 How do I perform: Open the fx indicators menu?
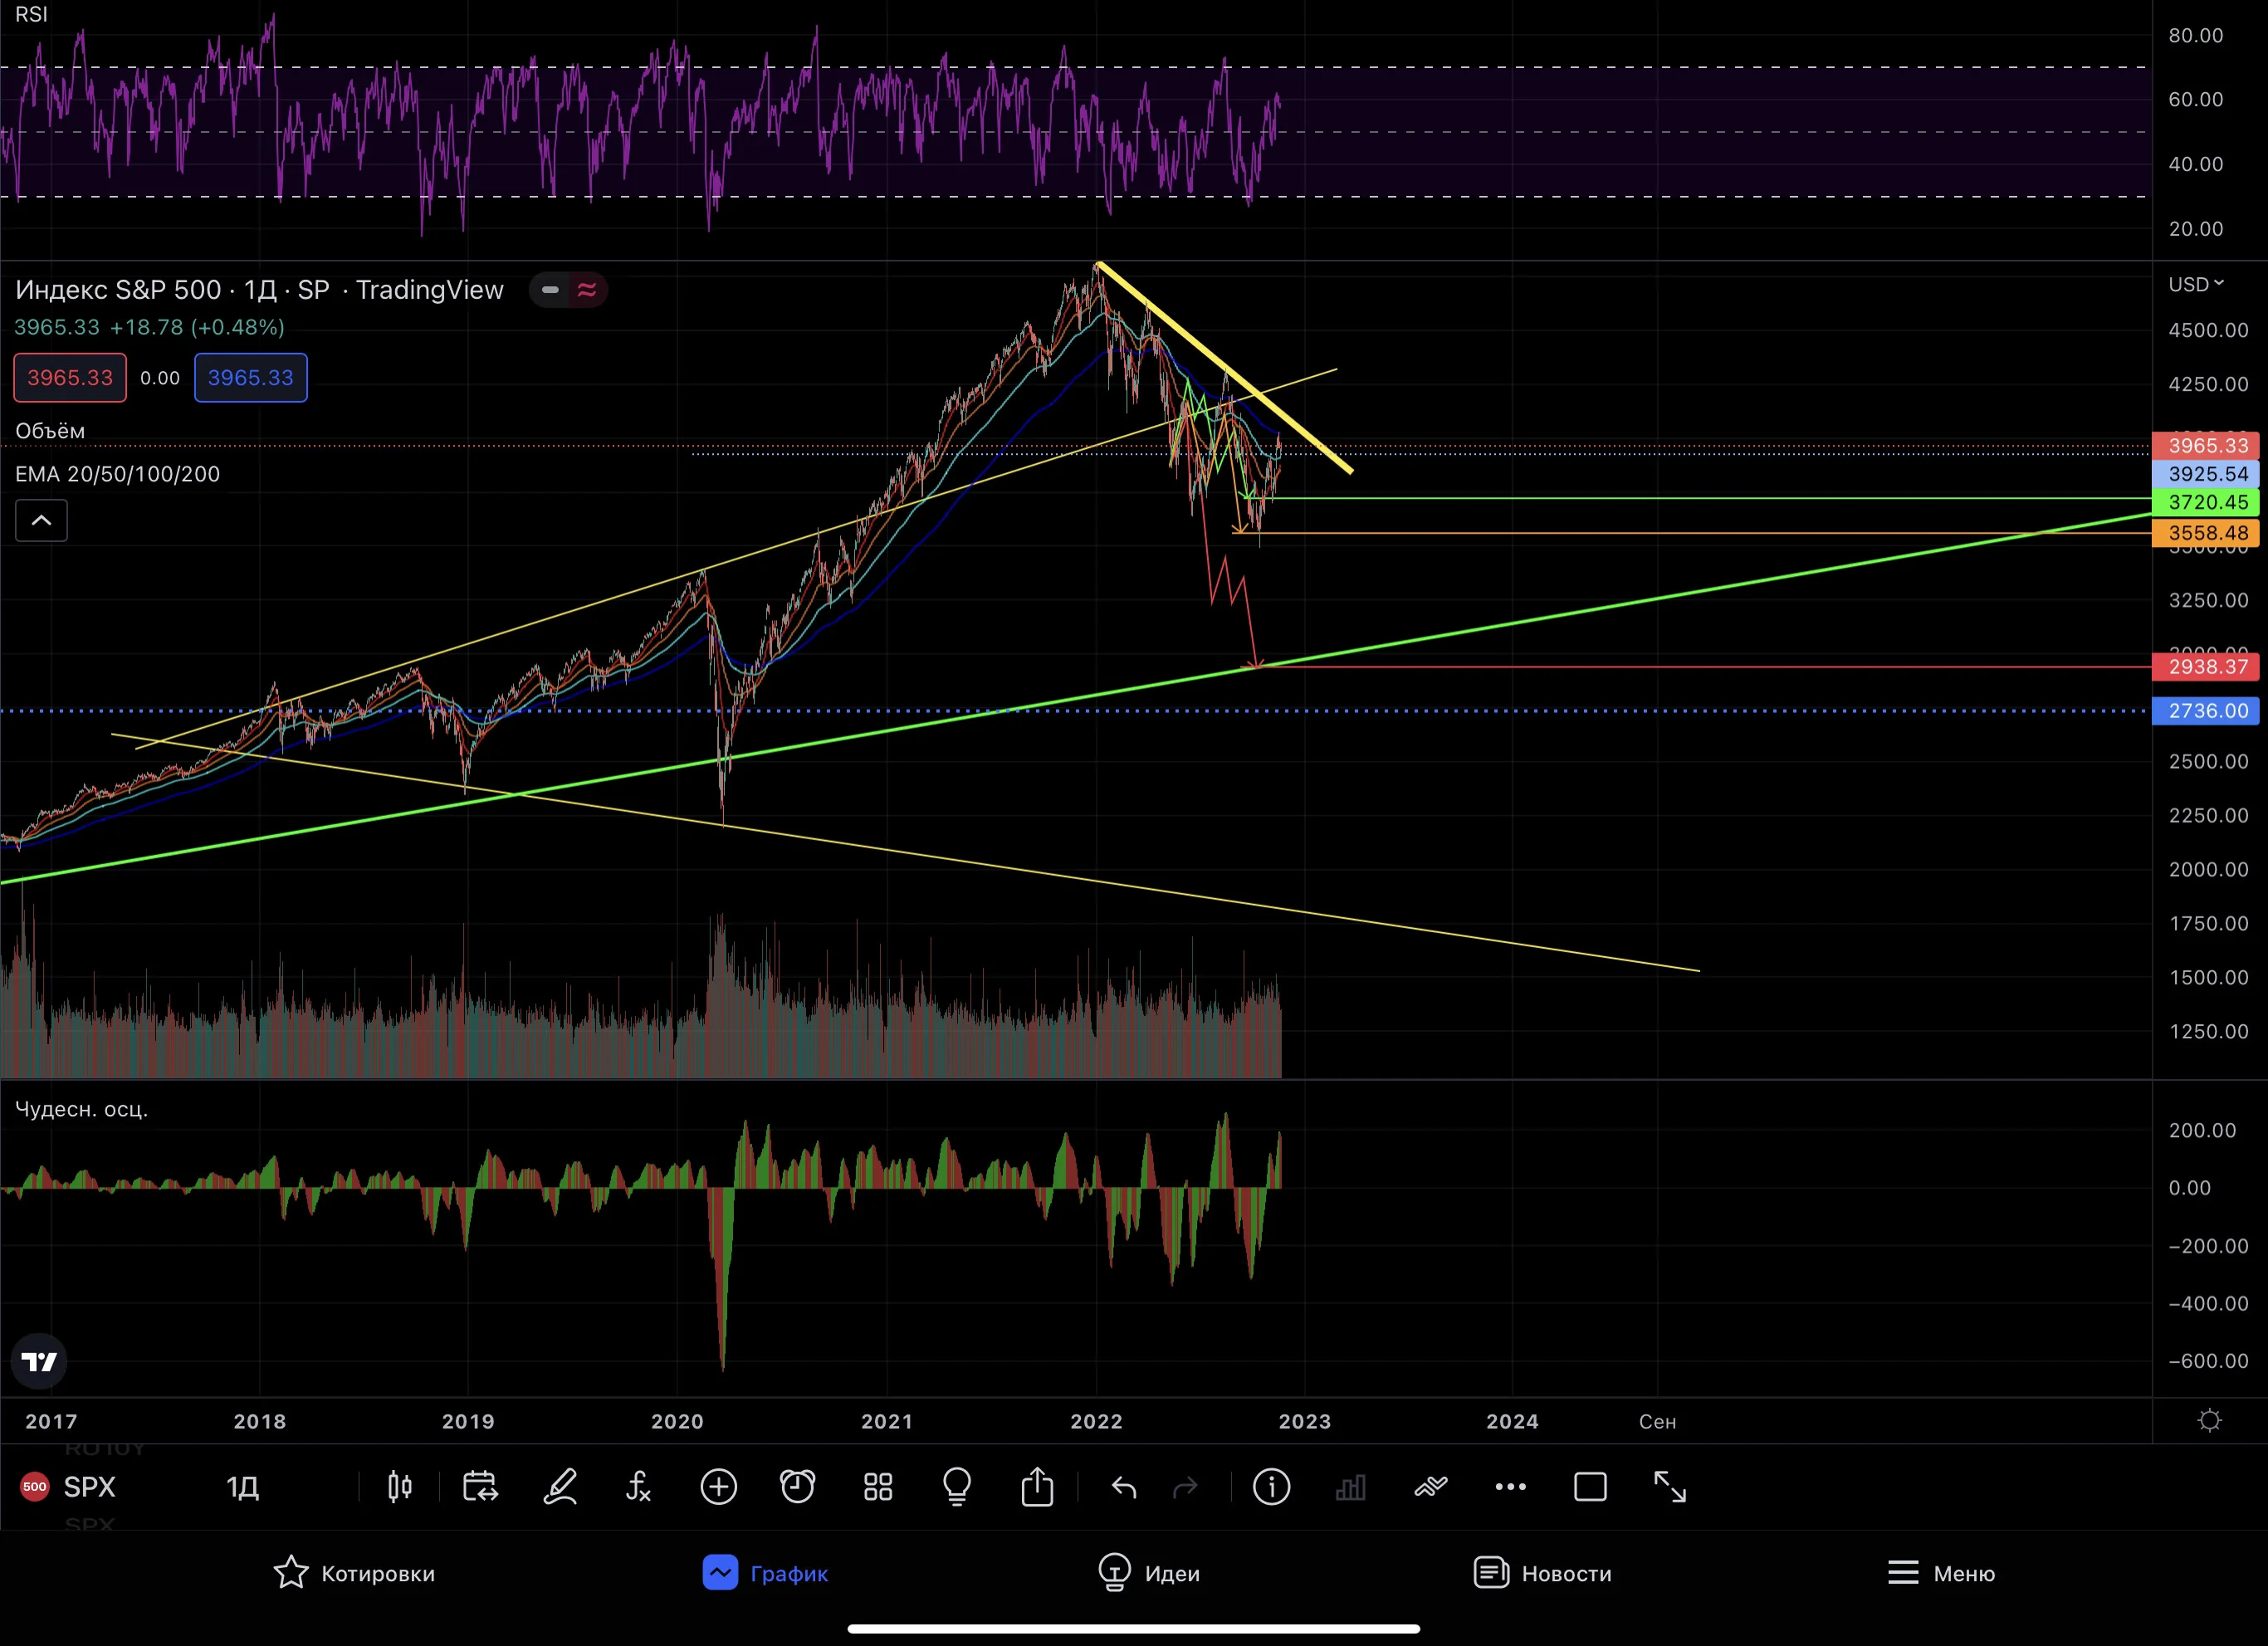(x=638, y=1487)
